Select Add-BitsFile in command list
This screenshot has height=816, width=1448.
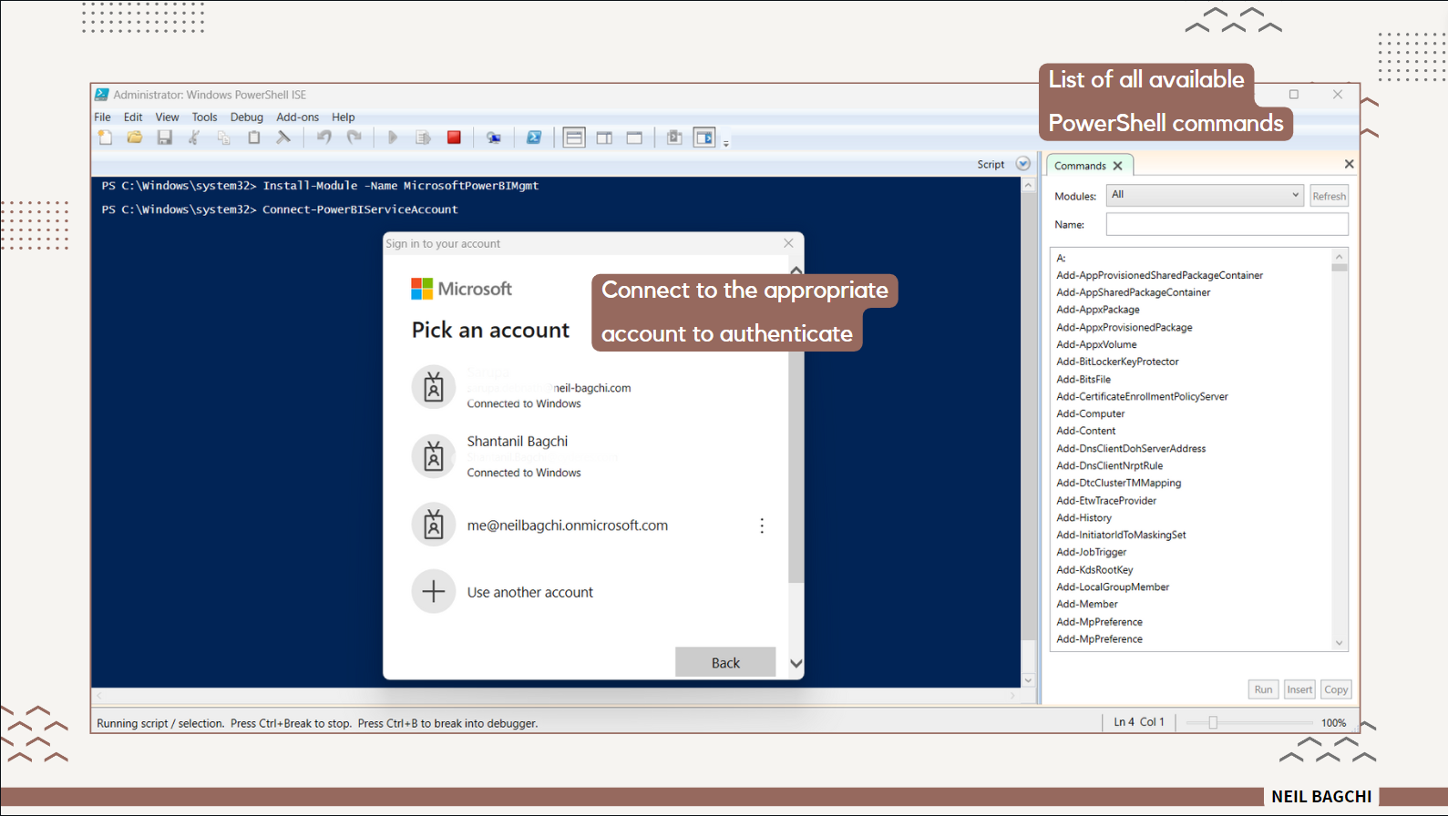pyautogui.click(x=1083, y=379)
